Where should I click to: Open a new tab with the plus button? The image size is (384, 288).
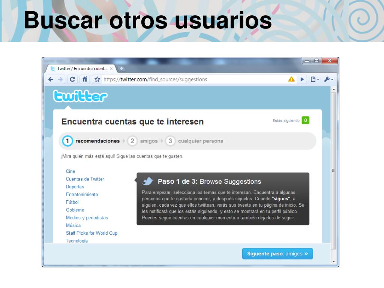[x=121, y=69]
